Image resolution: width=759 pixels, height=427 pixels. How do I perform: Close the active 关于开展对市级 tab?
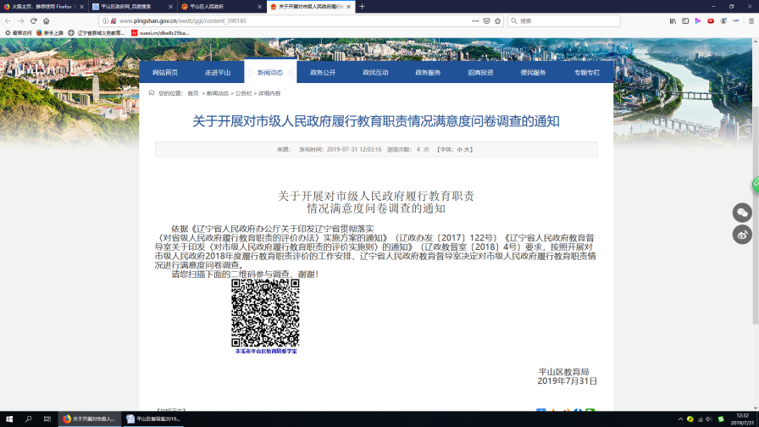[348, 7]
